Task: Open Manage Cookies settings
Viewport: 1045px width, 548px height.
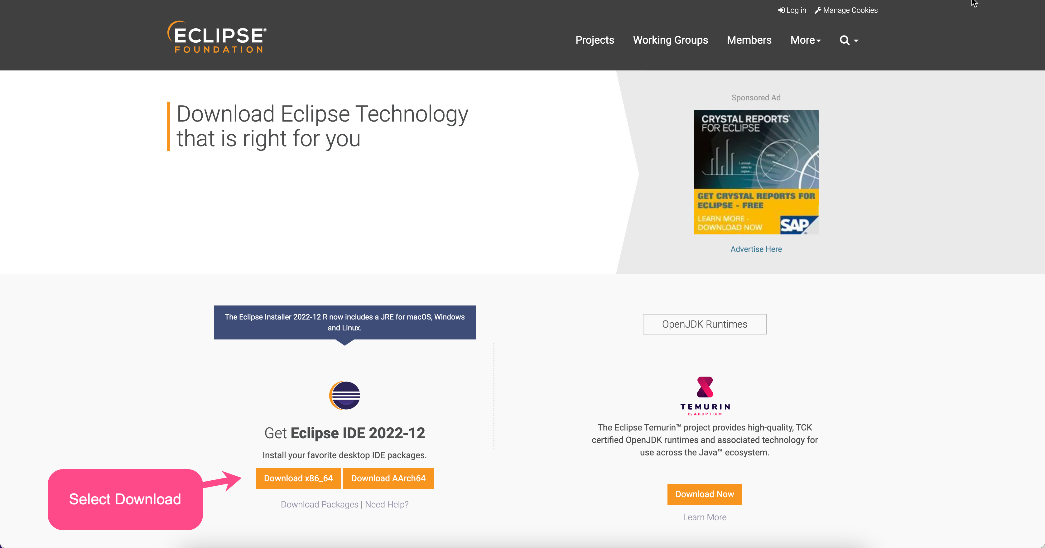Action: pos(846,10)
